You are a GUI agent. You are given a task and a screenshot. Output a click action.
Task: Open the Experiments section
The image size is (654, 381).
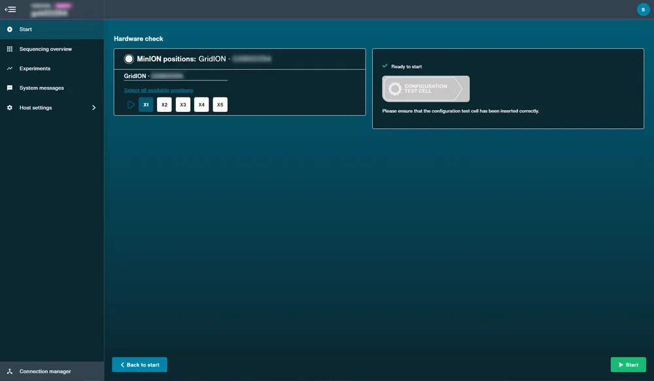tap(52, 69)
